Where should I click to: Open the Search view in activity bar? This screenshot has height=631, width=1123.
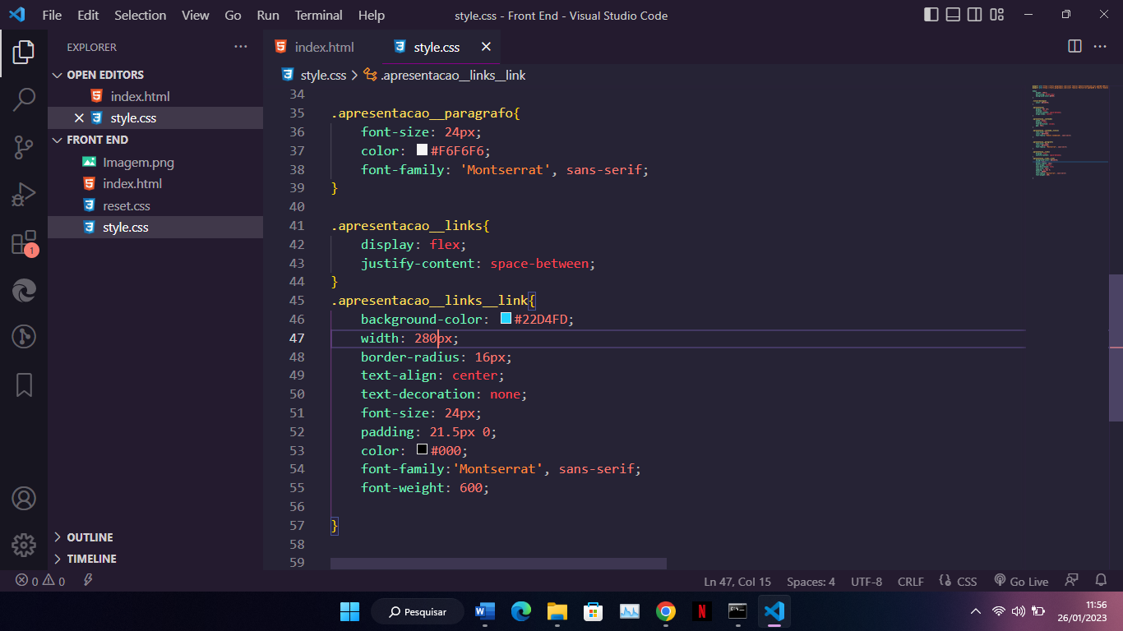pos(24,100)
